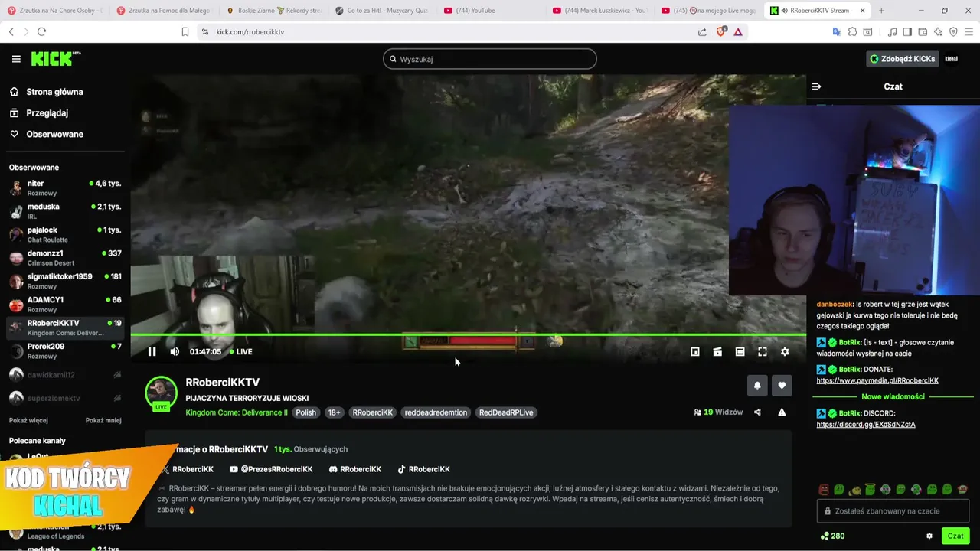Image resolution: width=980 pixels, height=551 pixels.
Task: Reload the page in browser toolbar
Action: [x=41, y=31]
